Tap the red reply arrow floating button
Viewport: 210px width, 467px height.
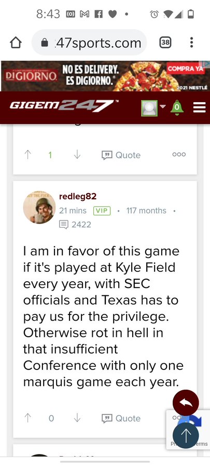(x=186, y=403)
